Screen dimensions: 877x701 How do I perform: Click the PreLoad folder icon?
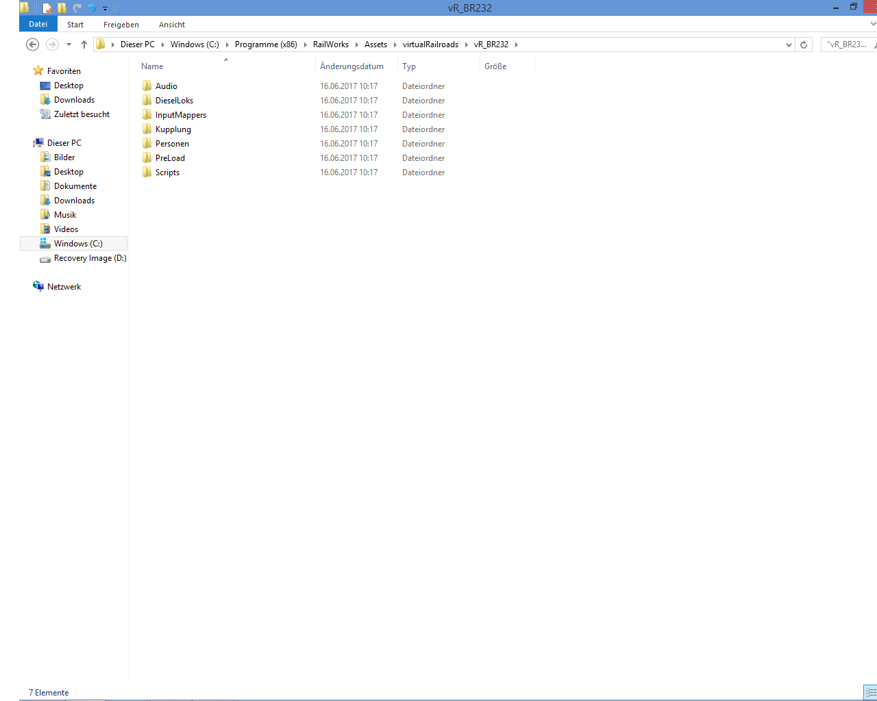point(147,158)
